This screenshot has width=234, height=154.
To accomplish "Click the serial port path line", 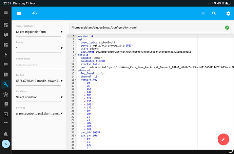I will click(157, 67).
